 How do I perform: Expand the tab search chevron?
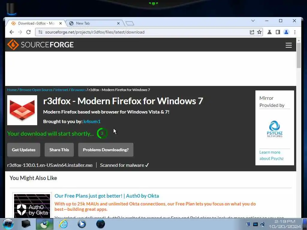click(x=253, y=21)
